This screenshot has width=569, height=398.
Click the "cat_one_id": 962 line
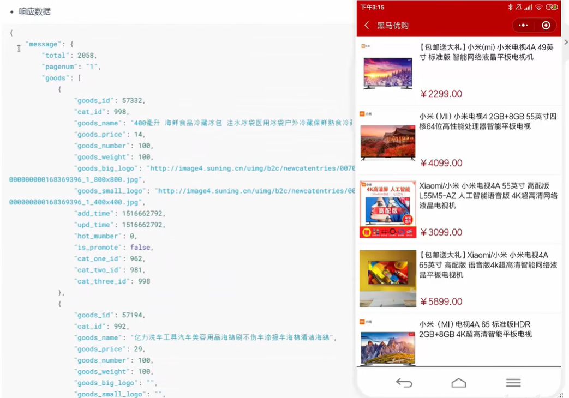point(110,258)
